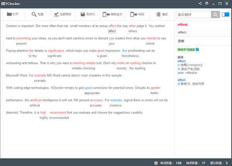
Task: Click the suggestion 'appropriate'
Action: coord(92,93)
